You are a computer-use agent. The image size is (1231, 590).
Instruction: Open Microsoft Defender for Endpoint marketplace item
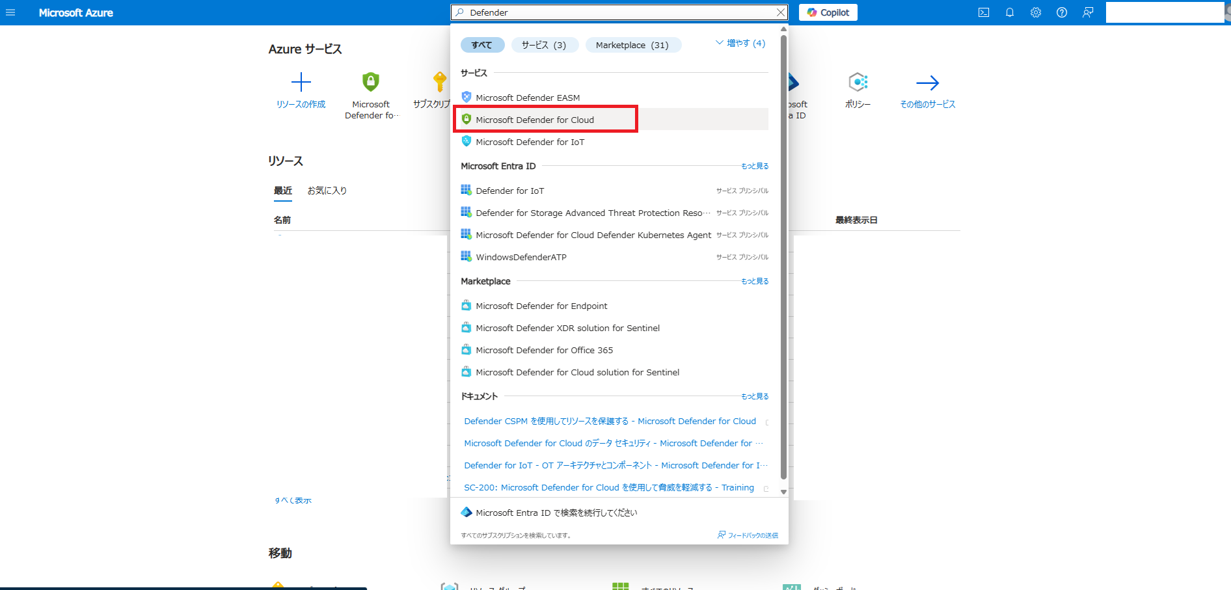614,306
